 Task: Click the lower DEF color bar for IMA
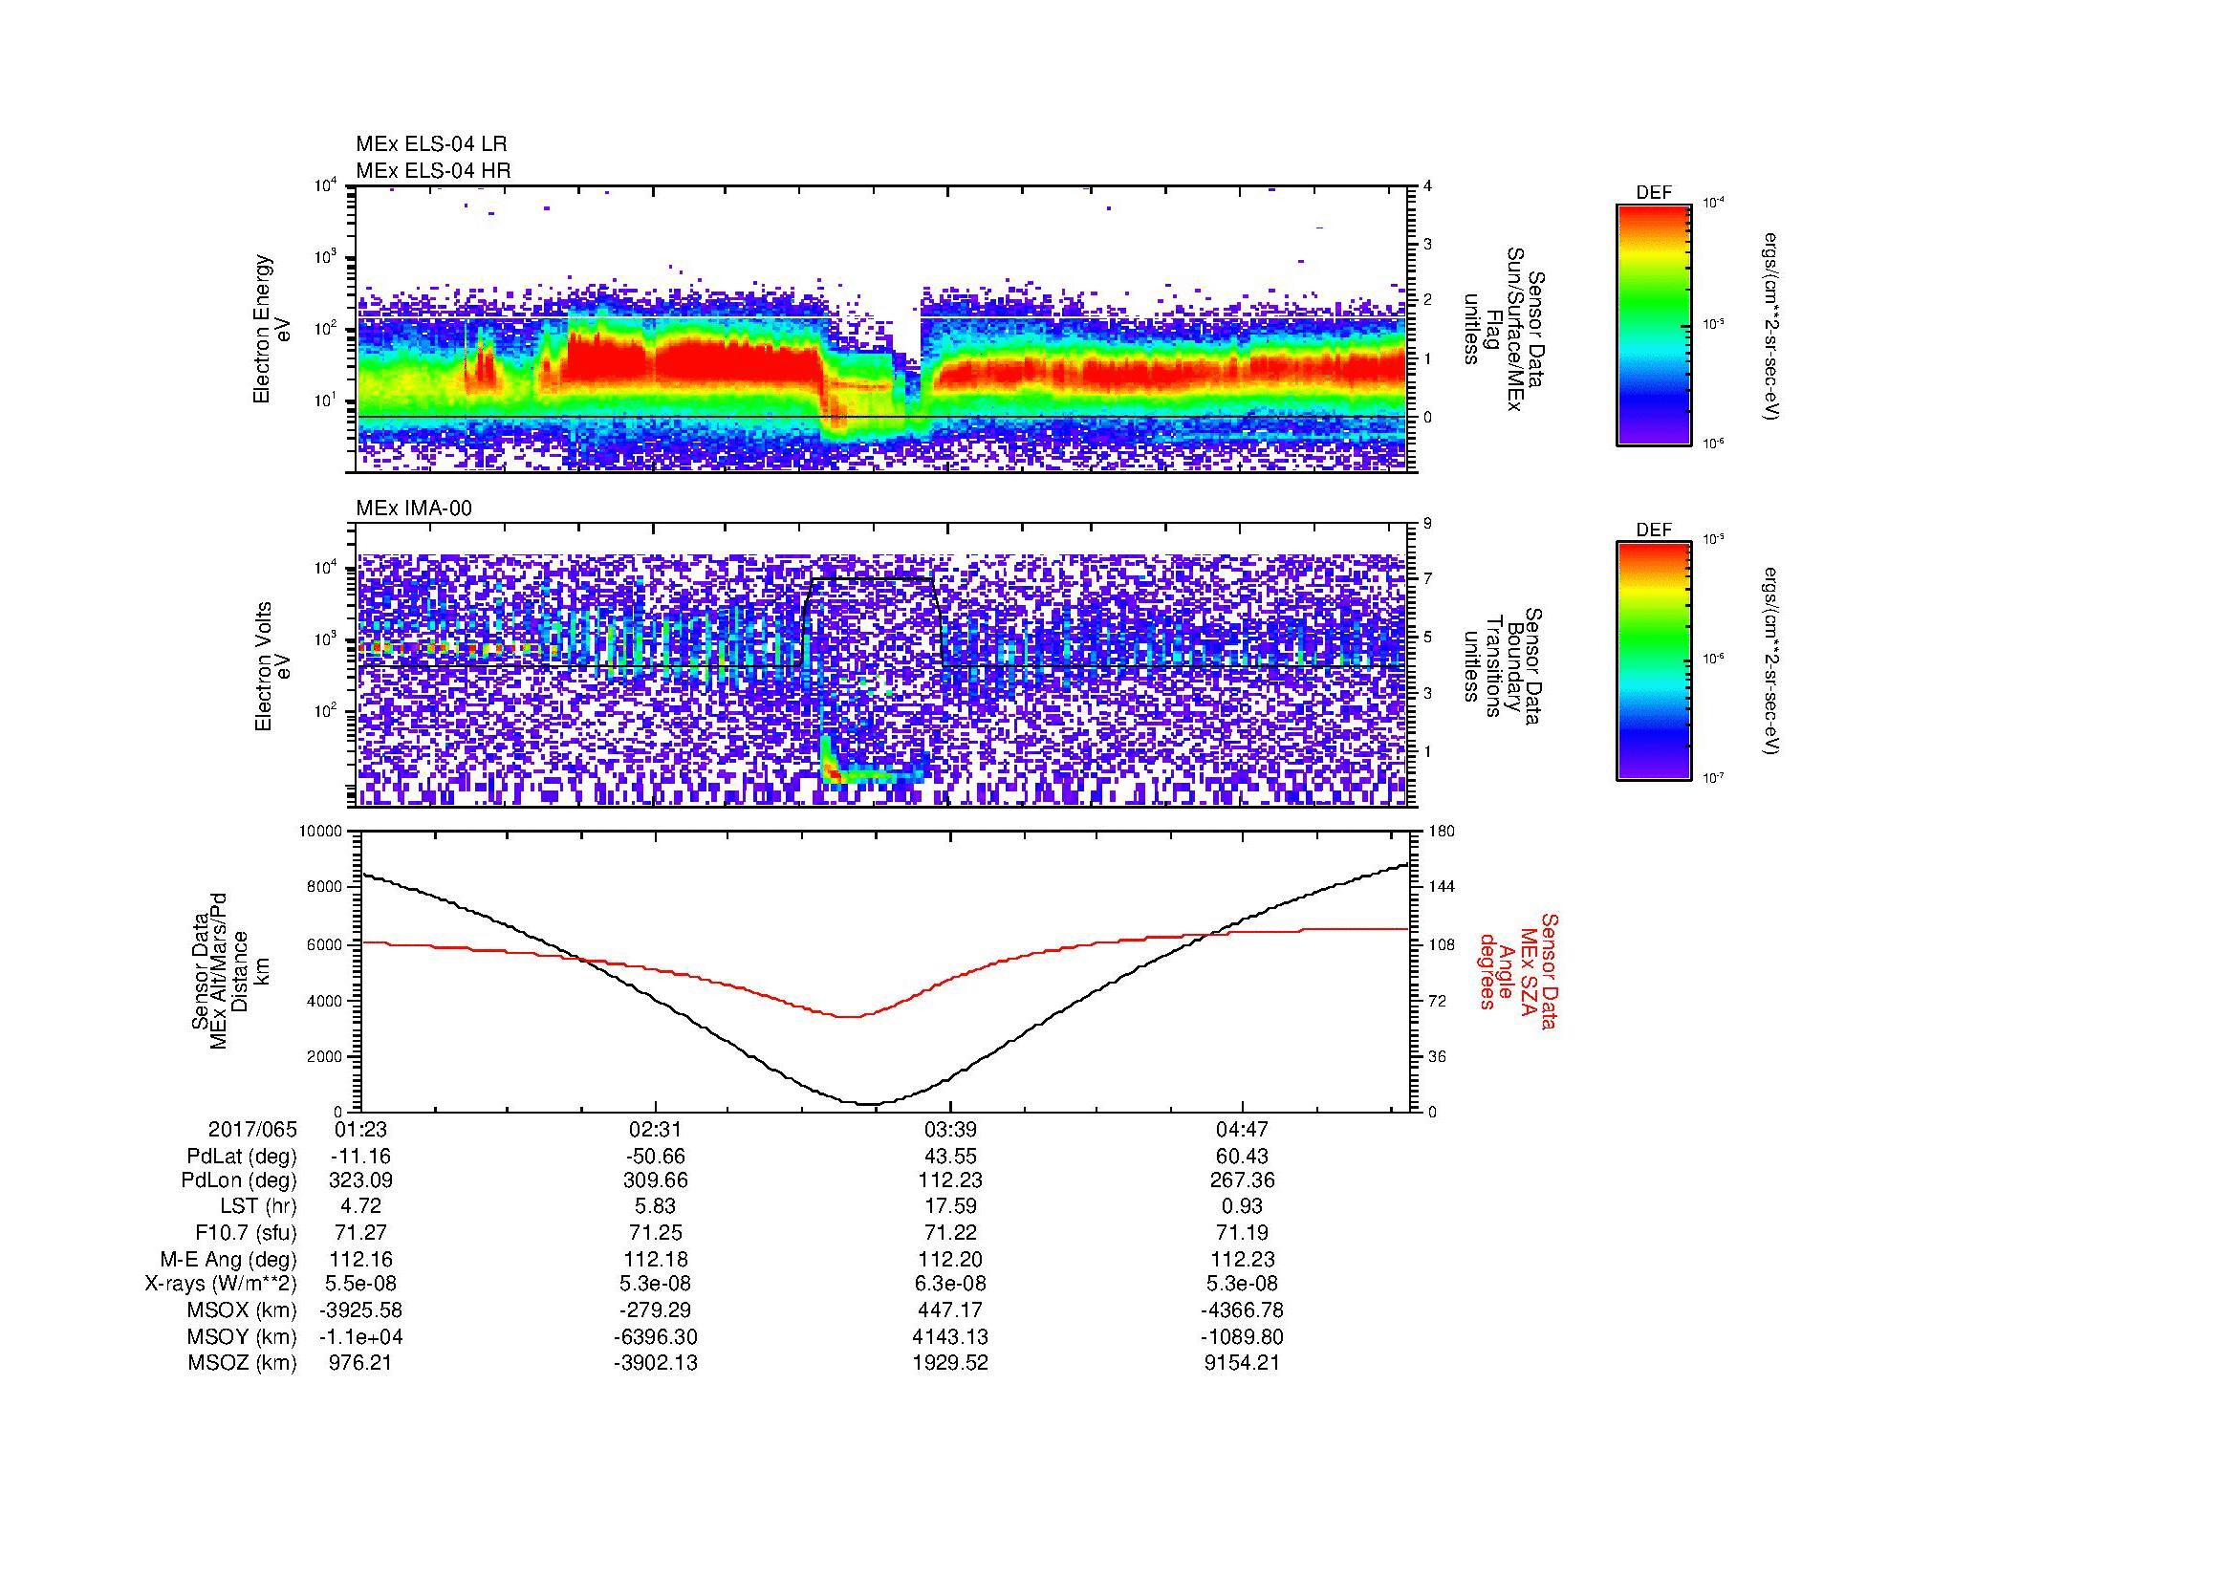pyautogui.click(x=1654, y=661)
